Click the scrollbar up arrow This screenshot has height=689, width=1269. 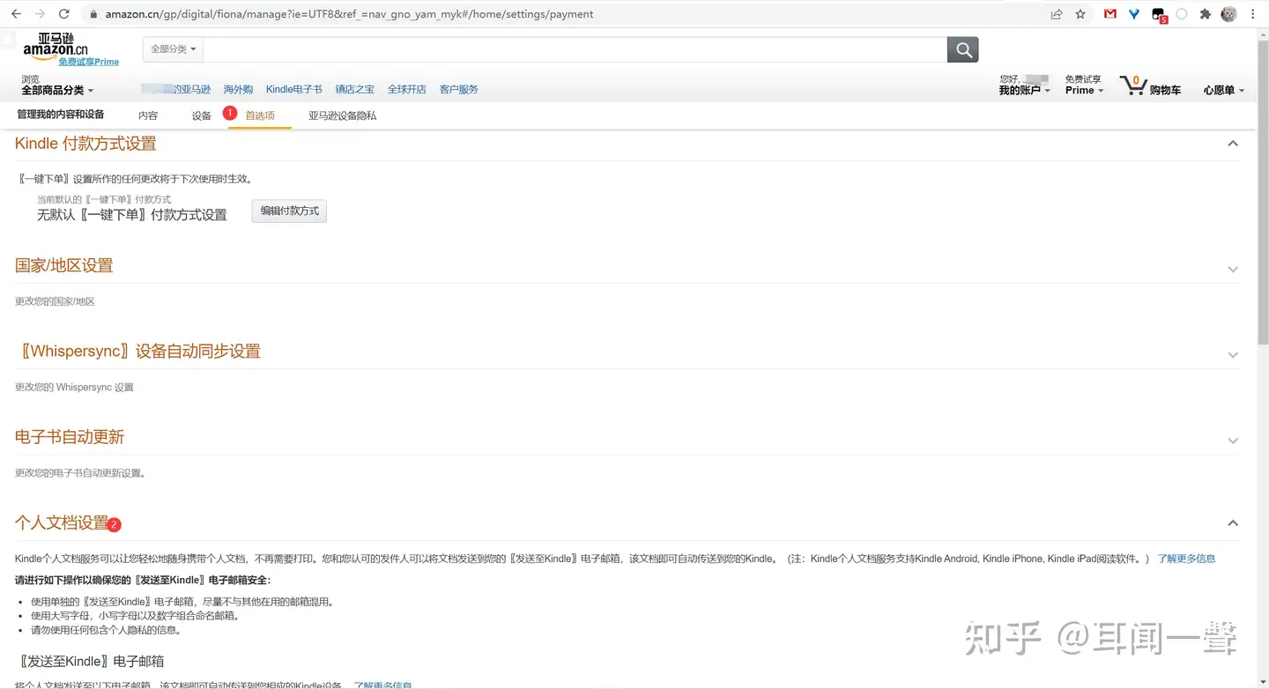click(1263, 33)
